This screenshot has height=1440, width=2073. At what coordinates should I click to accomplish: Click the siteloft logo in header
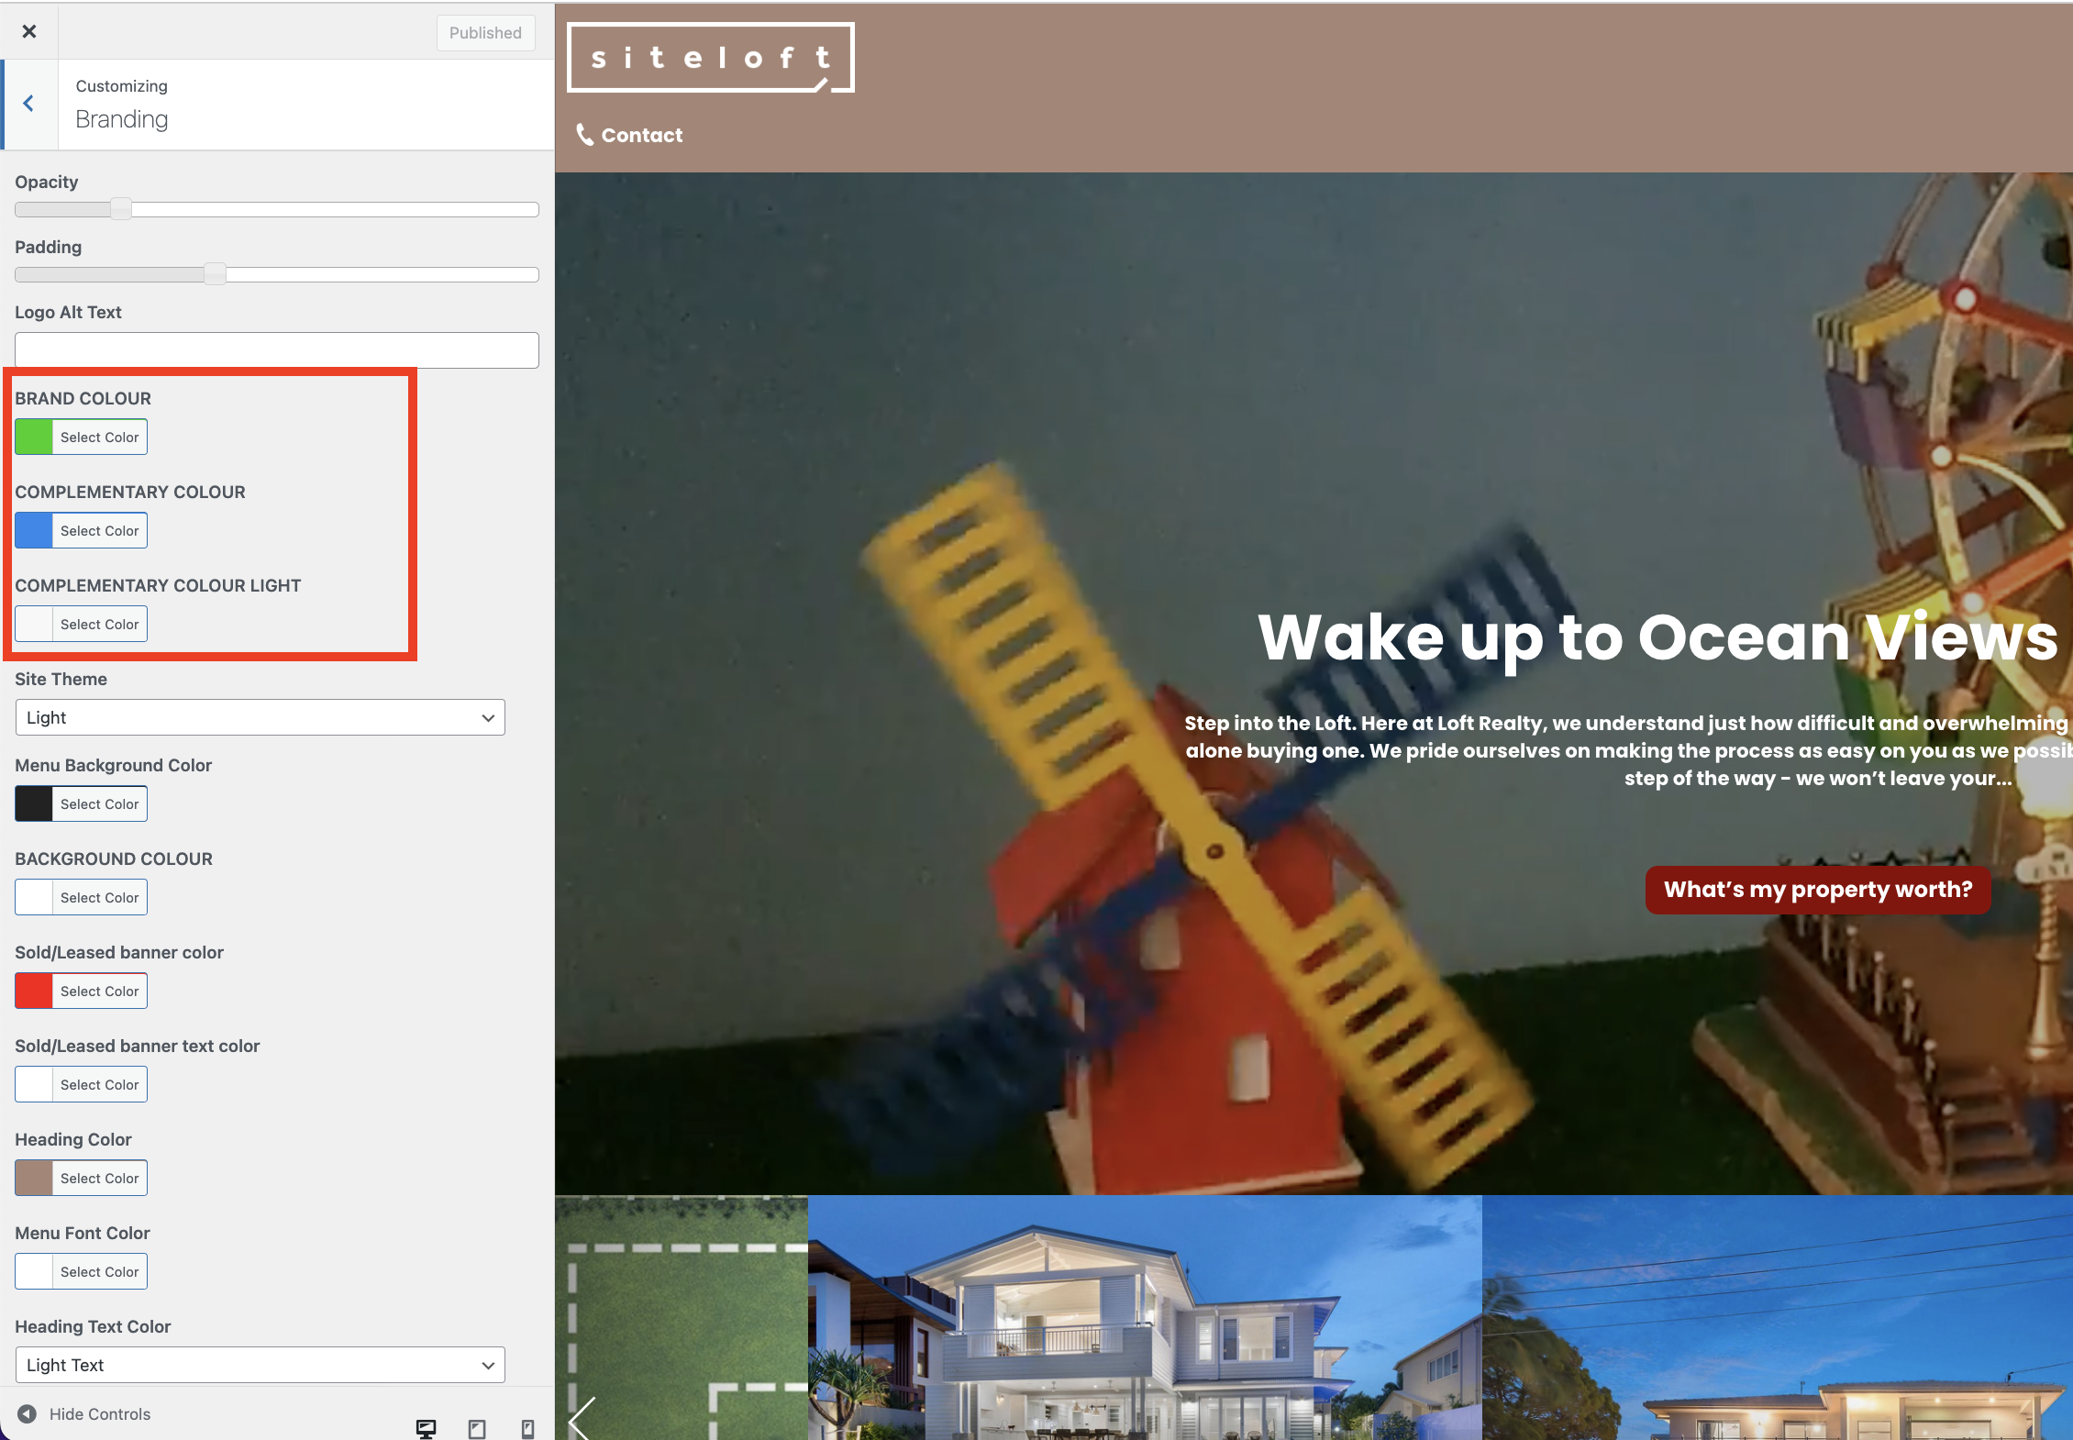pyautogui.click(x=710, y=58)
